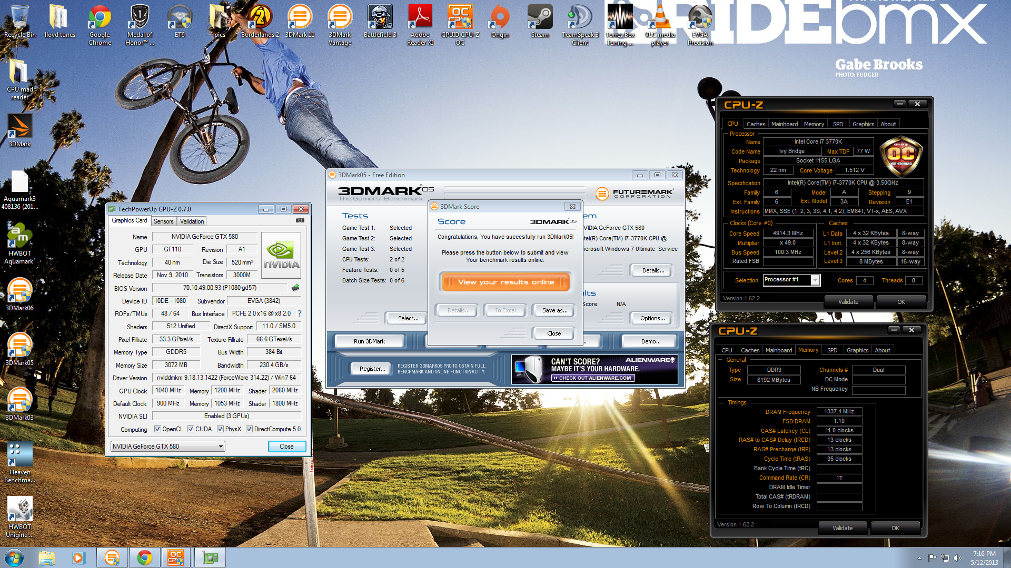Click the taskbar volume speaker icon

958,558
